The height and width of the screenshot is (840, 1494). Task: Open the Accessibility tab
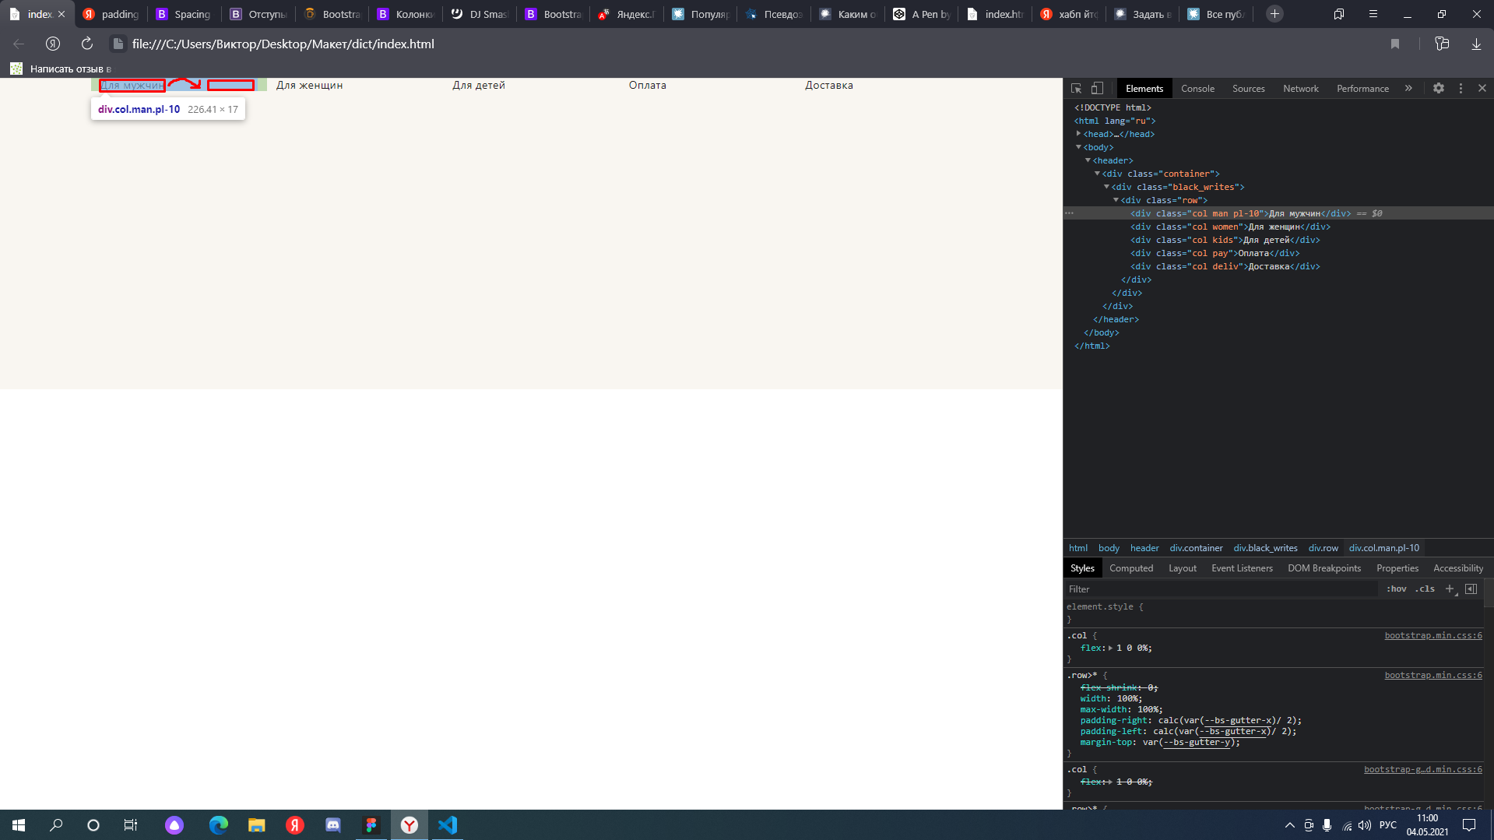click(1458, 568)
